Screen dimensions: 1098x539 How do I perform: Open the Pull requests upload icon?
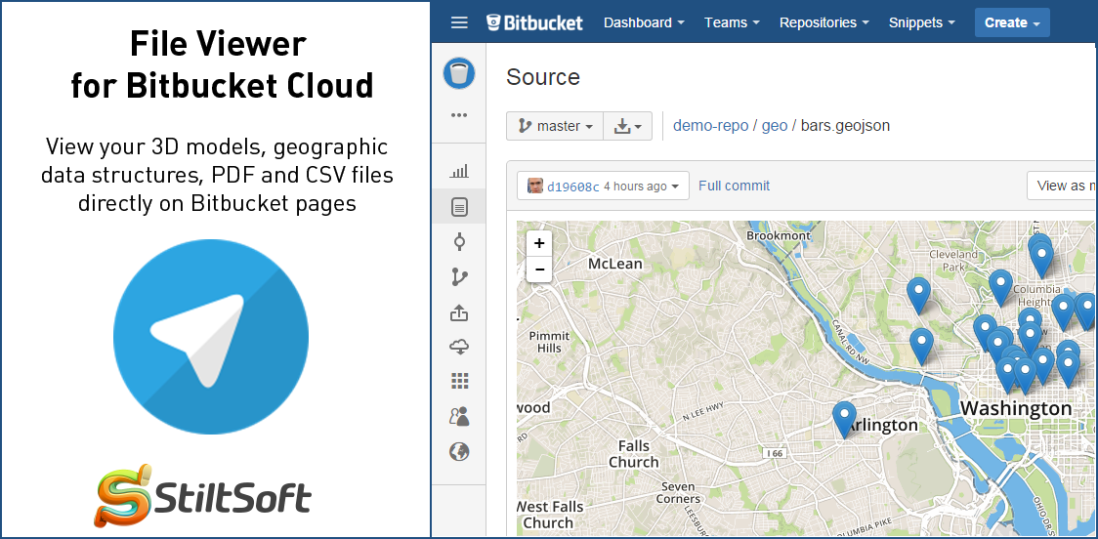pyautogui.click(x=459, y=312)
